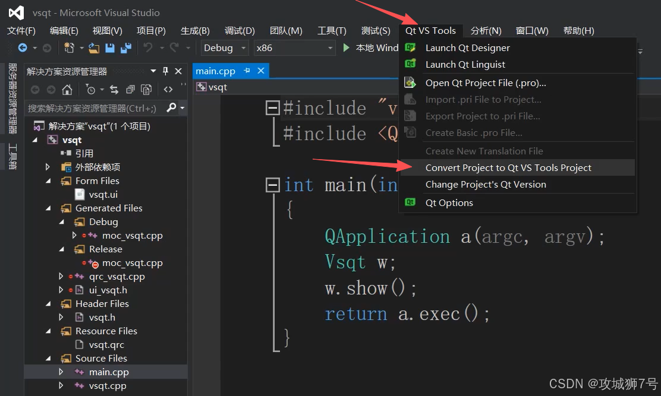Screen dimensions: 661x396
Task: Select vsqt.qrc in Resource Files
Action: (x=105, y=345)
